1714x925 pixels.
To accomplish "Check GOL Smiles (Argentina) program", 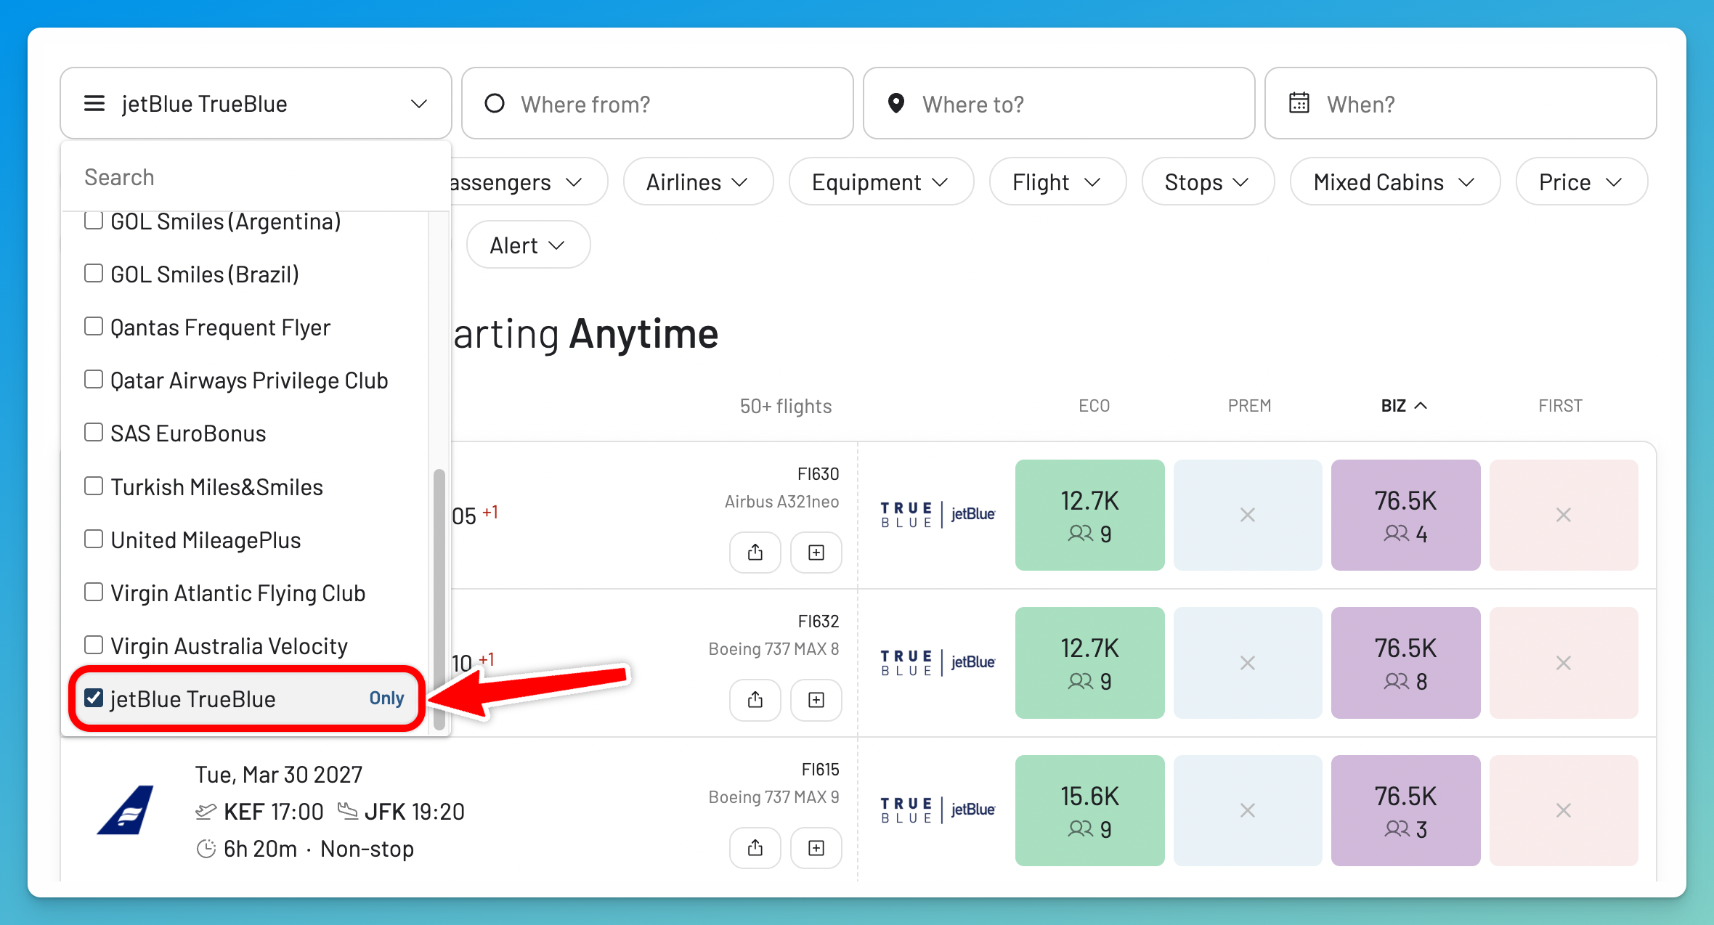I will [94, 221].
